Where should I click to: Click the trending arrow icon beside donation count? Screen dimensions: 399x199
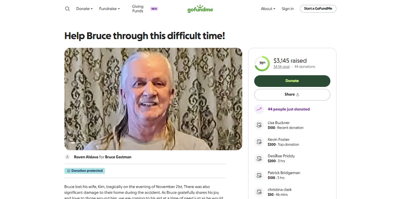[259, 109]
